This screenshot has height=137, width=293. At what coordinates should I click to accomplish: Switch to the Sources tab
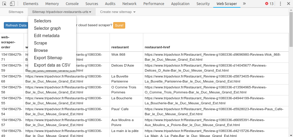92,4
